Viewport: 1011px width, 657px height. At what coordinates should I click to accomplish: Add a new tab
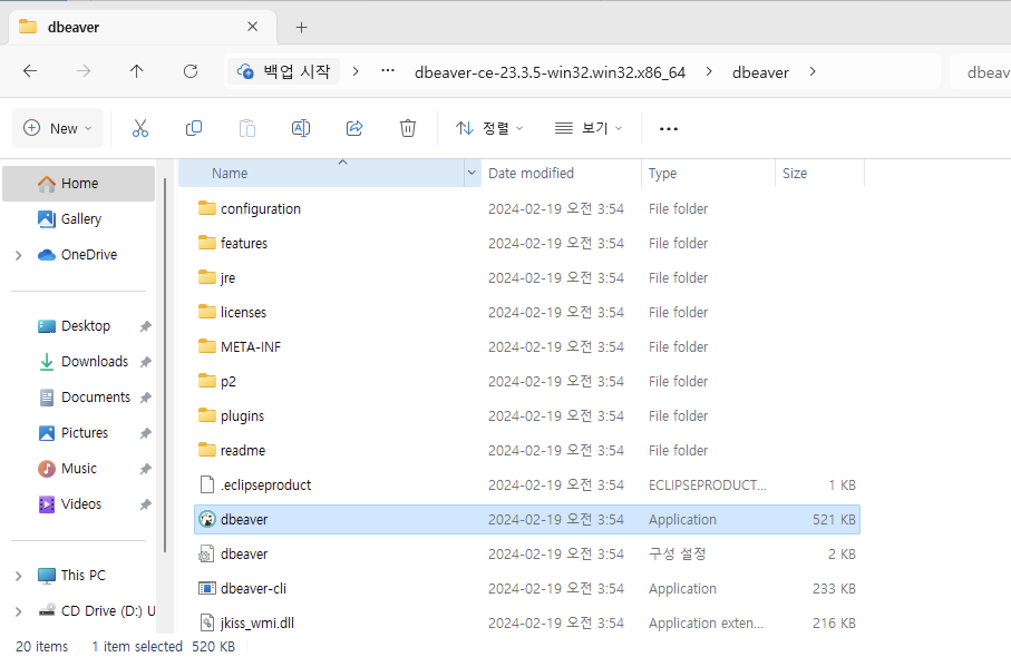point(302,27)
